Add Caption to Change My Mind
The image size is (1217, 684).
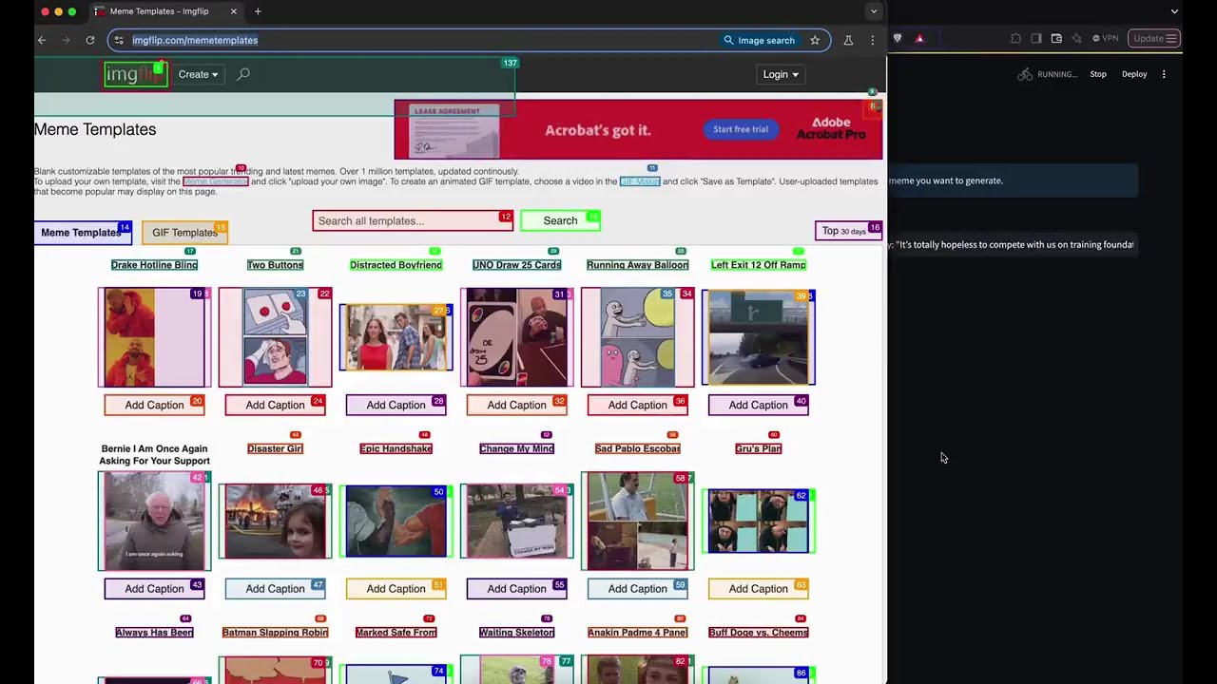pyautogui.click(x=516, y=589)
